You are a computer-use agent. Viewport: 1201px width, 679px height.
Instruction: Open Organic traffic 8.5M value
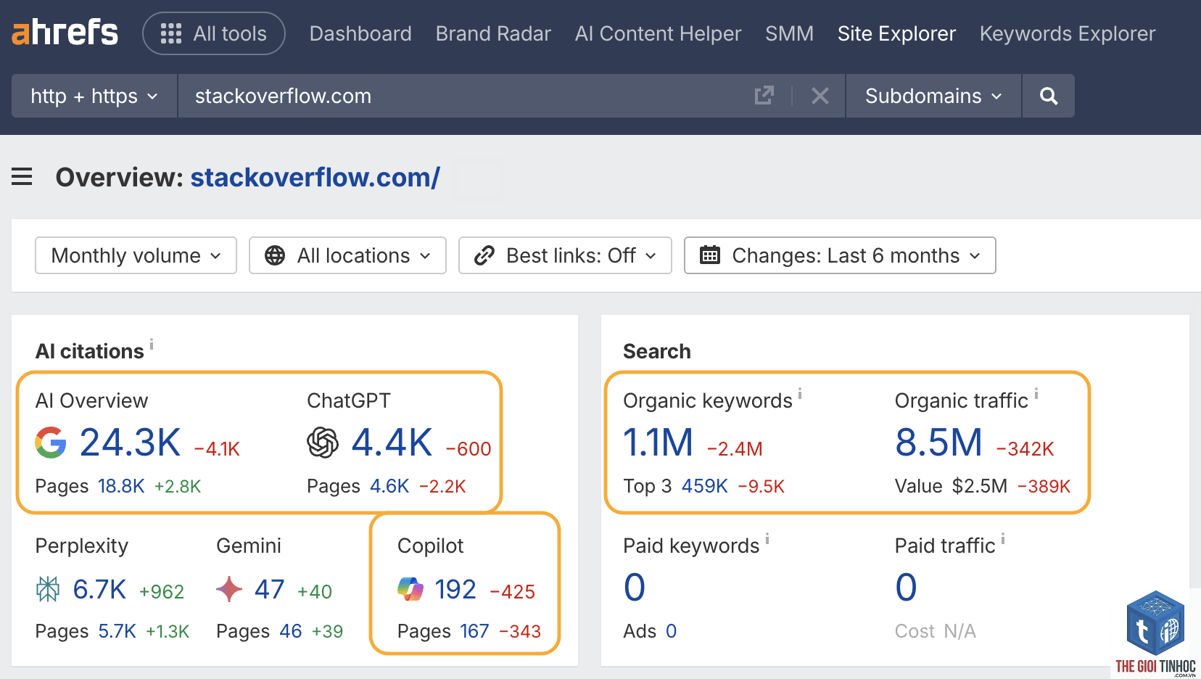[939, 443]
